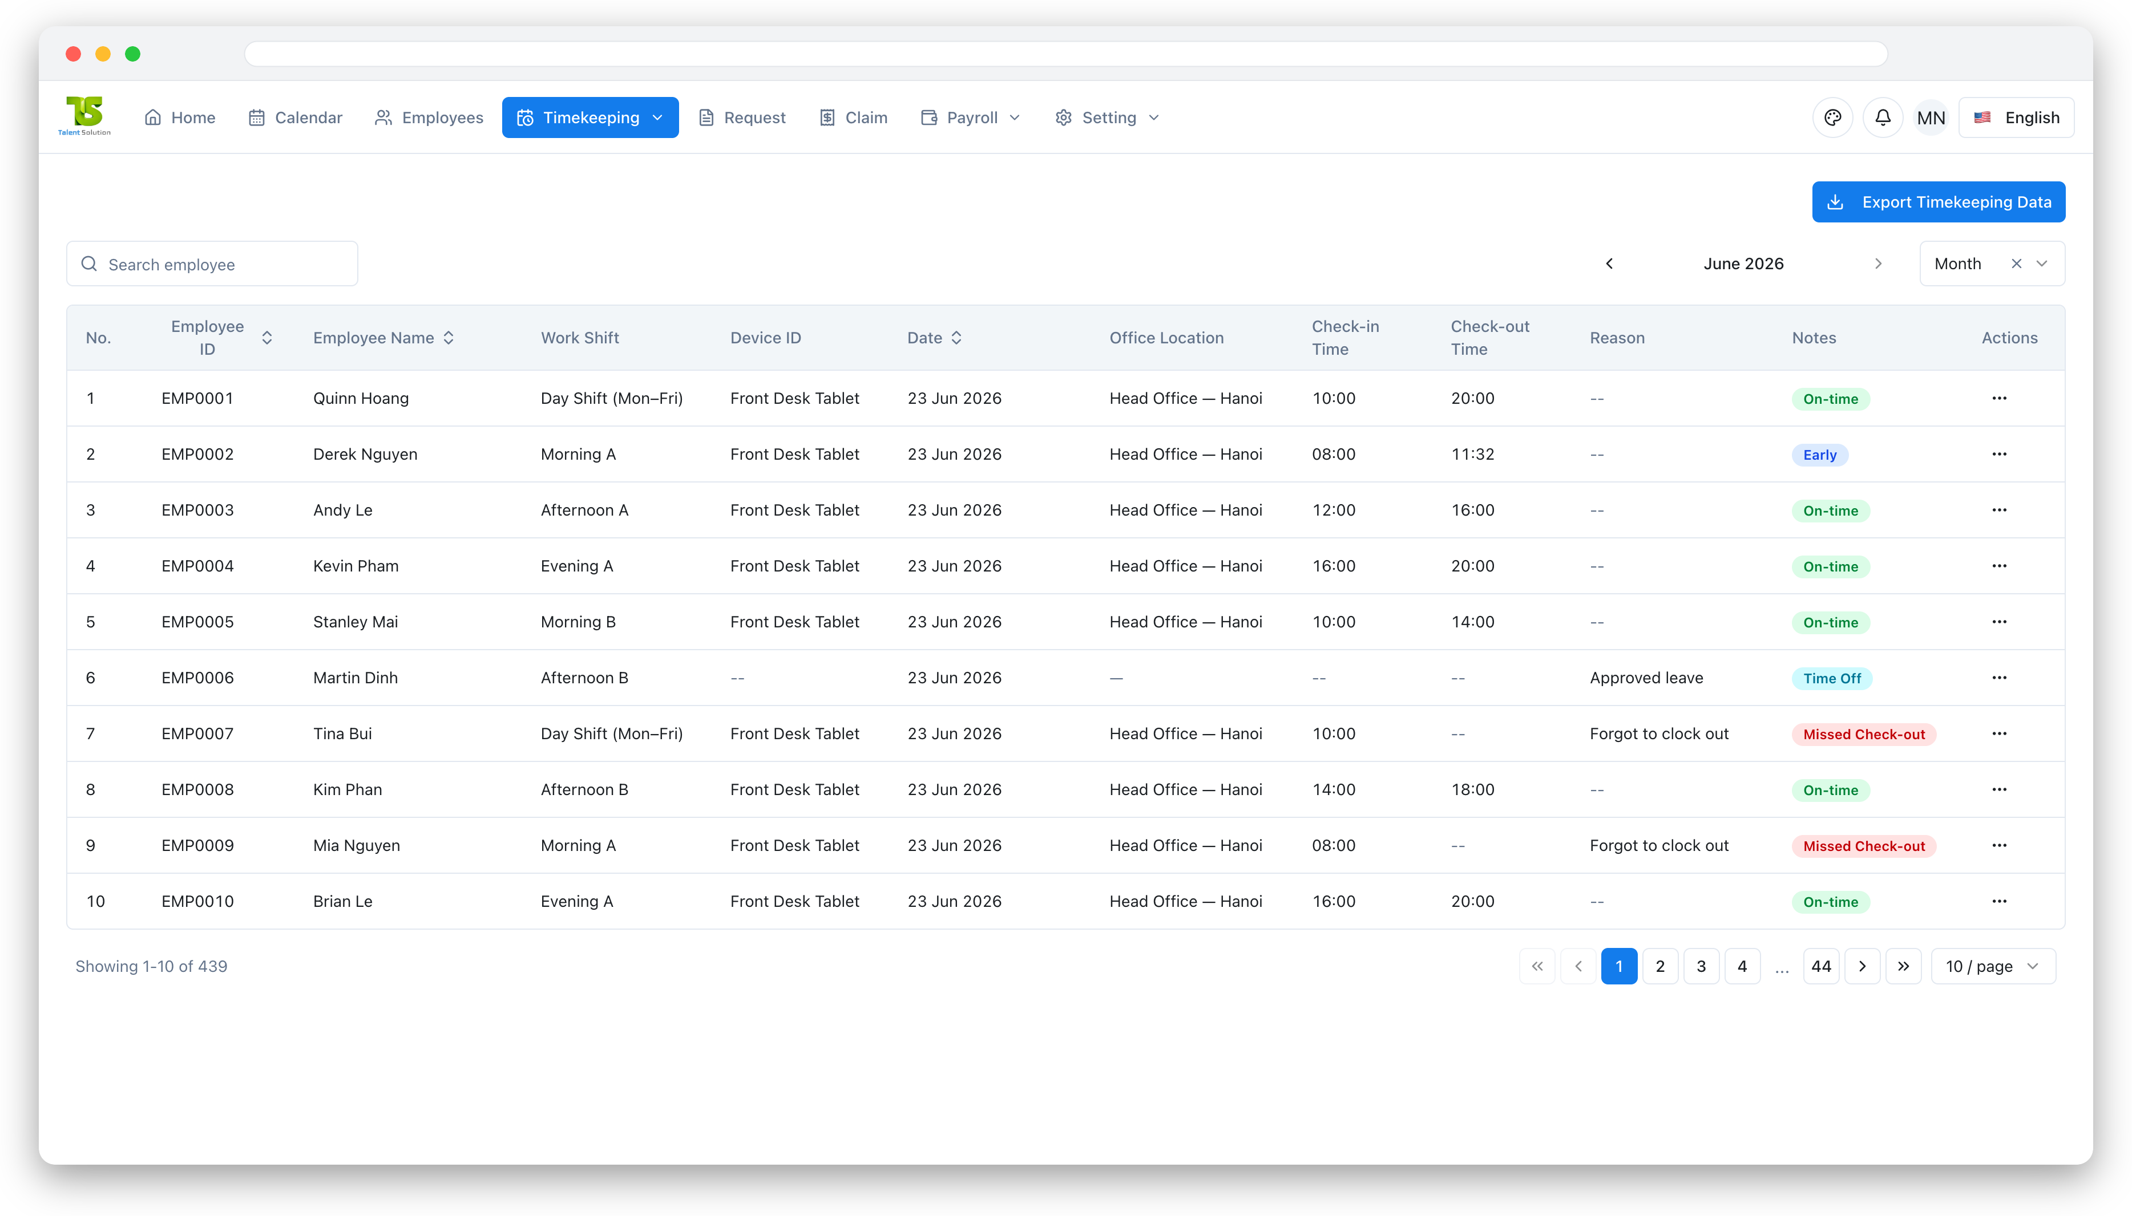Sort by Employee Name column
Screen dimensions: 2132x1216
coord(449,338)
